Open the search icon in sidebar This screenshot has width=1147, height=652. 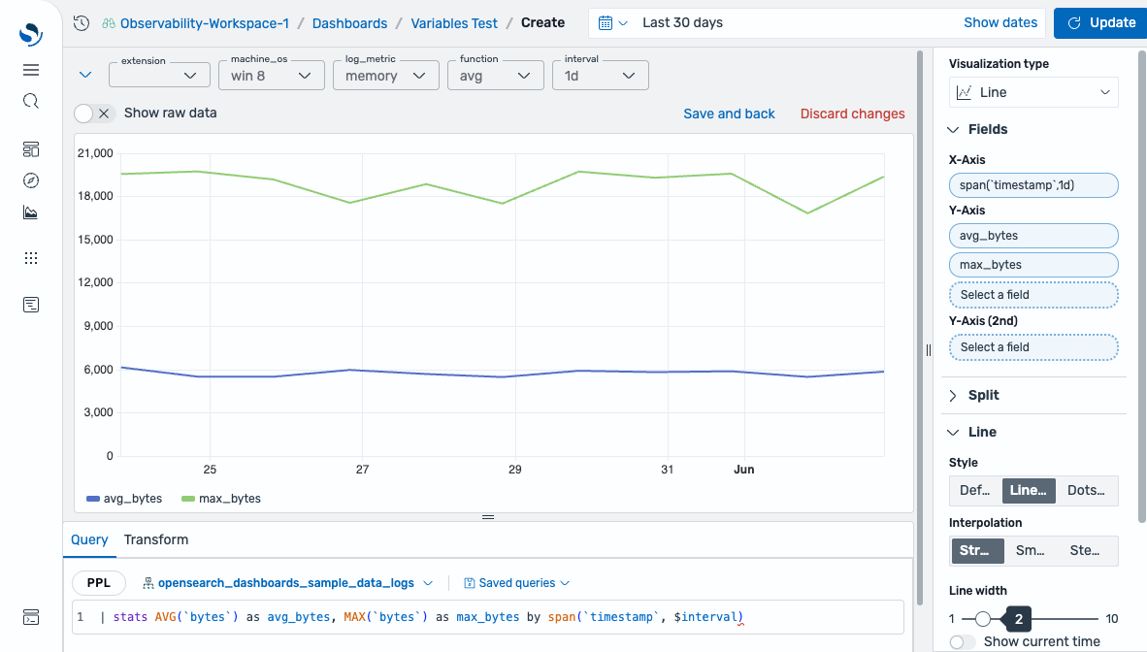[31, 101]
